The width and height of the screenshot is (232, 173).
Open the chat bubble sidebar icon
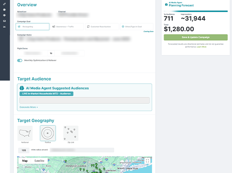pyautogui.click(x=4, y=15)
